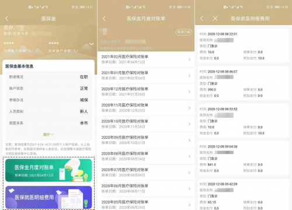Select record timed 2020-12-08 09:04:36
Screen dimensions: 292x210
(x=244, y=159)
